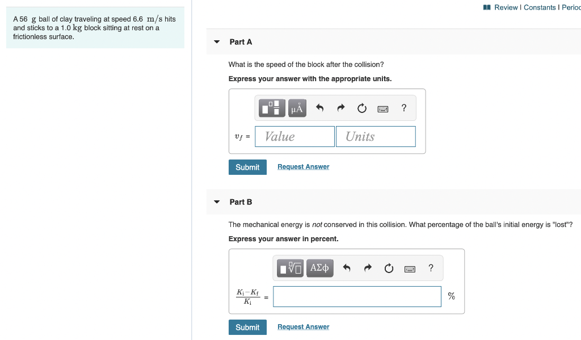Select the μÅ units symbol icon in Part A
581x340 pixels.
click(296, 108)
